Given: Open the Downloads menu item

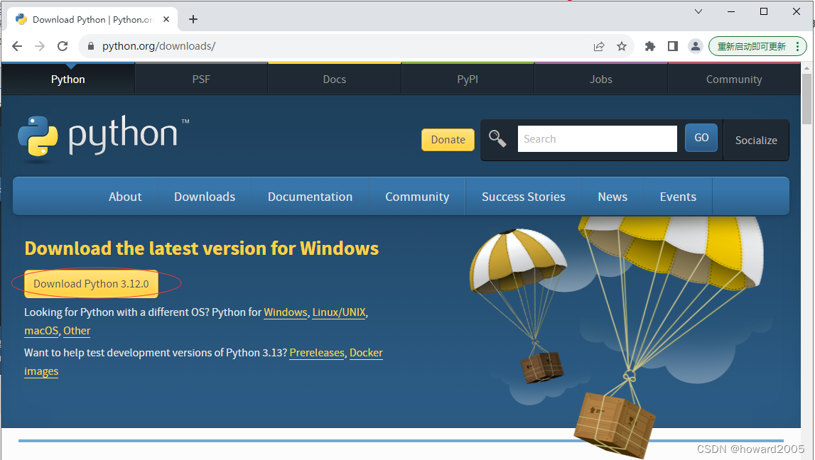Looking at the screenshot, I should [205, 197].
